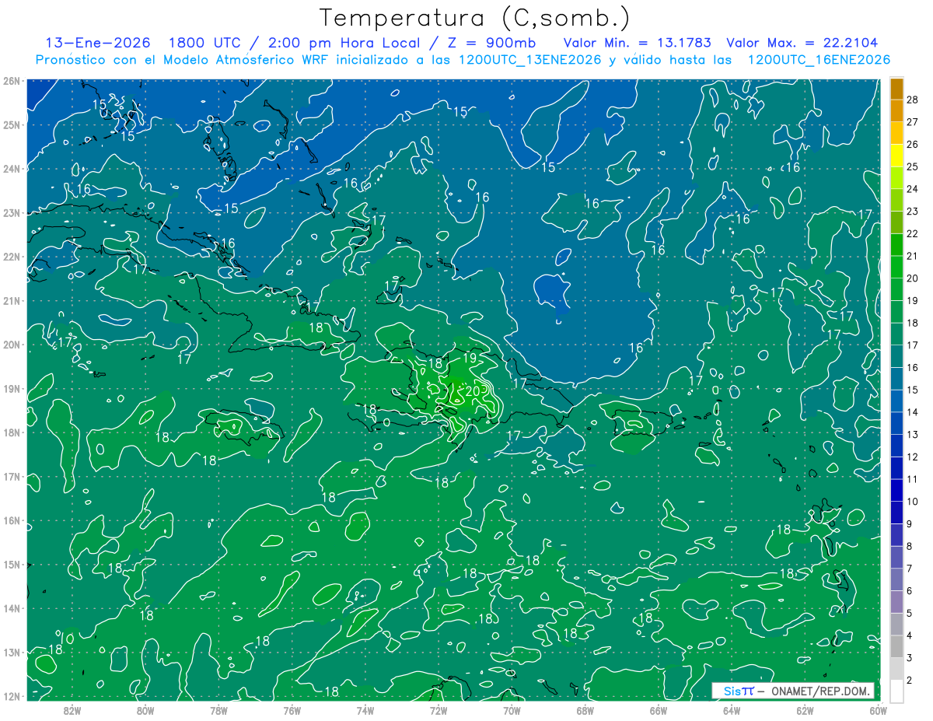Click legend value 8
The image size is (933, 721).
coord(910,546)
